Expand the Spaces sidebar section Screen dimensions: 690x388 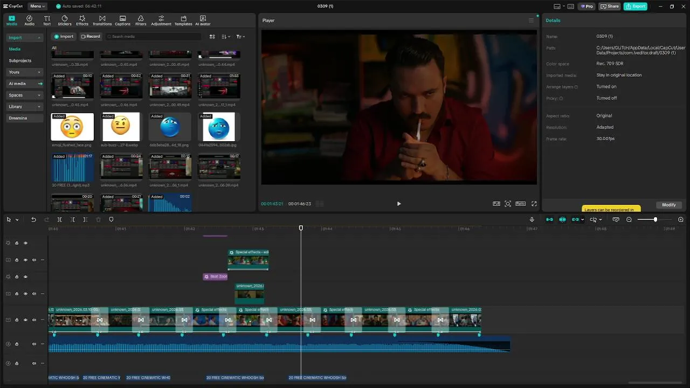(x=24, y=95)
